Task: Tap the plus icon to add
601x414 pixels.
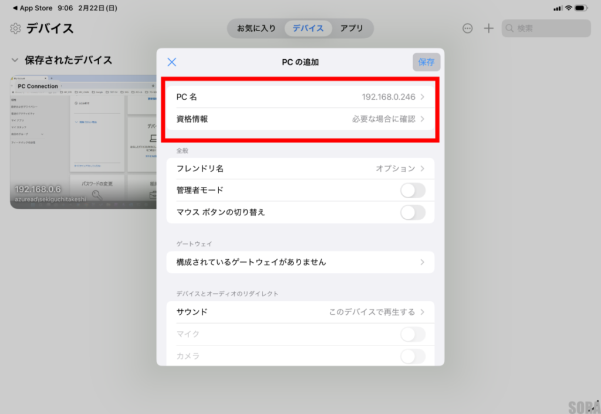Action: (x=488, y=28)
